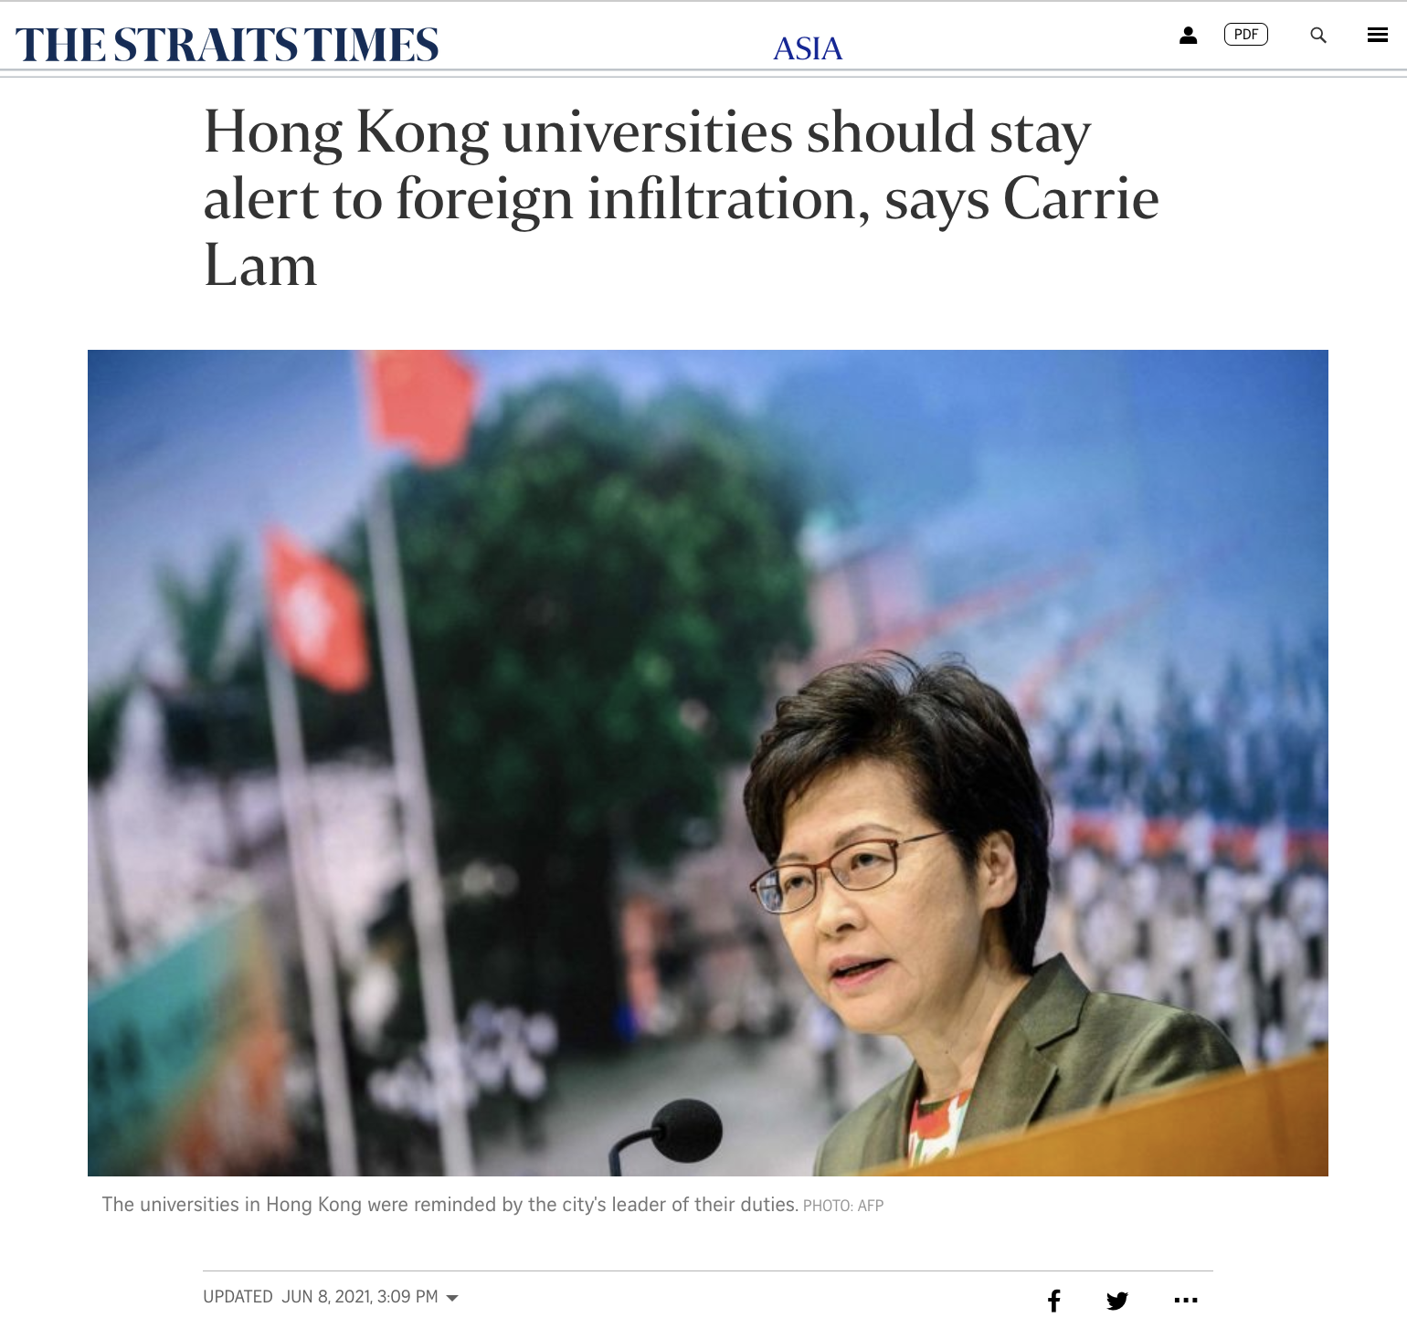Click the PHOTO: AFP credit

pos(843,1206)
